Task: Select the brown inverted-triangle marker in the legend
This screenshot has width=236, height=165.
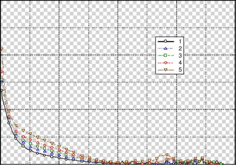Action: tap(166, 69)
